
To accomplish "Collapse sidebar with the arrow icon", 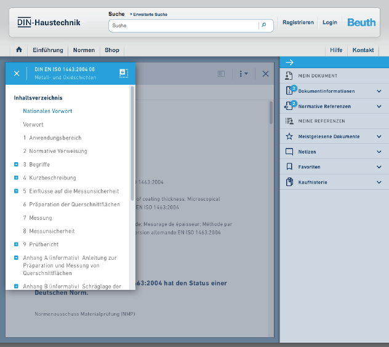I will pyautogui.click(x=289, y=62).
